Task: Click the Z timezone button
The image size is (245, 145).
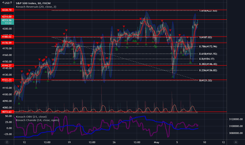Action: [7, 142]
